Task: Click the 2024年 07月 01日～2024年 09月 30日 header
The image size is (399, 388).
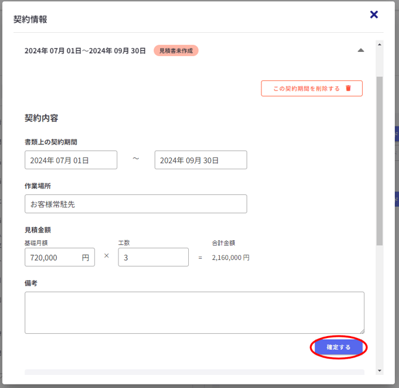Action: click(85, 51)
